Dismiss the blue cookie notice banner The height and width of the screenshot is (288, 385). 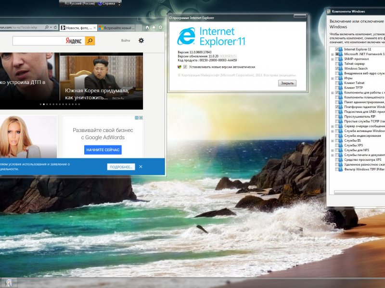[141, 167]
